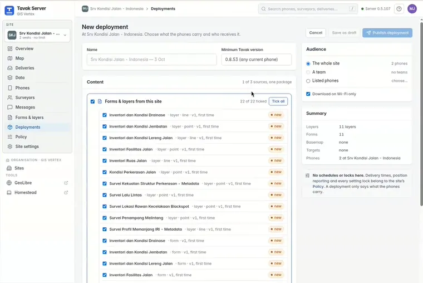Image resolution: width=423 pixels, height=283 pixels.
Task: Click the SKJ breadcrumb site badge
Action: (x=85, y=9)
